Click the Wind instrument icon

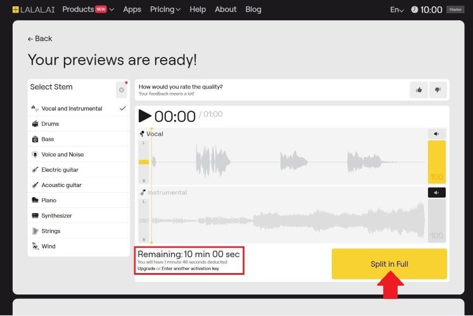[35, 246]
